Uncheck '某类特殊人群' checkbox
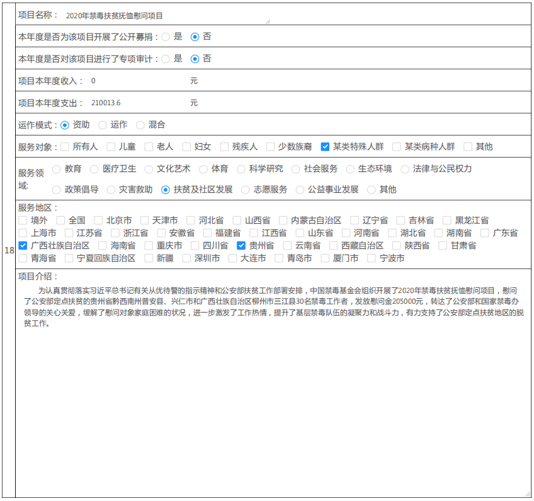This screenshot has height=501, width=534. (325, 147)
